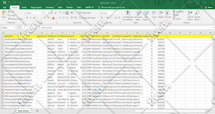Click the AutoSum sigma icon
The width and height of the screenshot is (215, 114).
[x=174, y=11]
